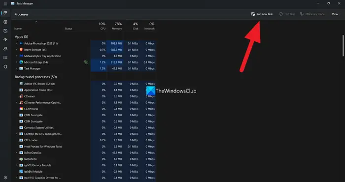Click the End task button
The width and height of the screenshot is (345, 182).
click(287, 14)
